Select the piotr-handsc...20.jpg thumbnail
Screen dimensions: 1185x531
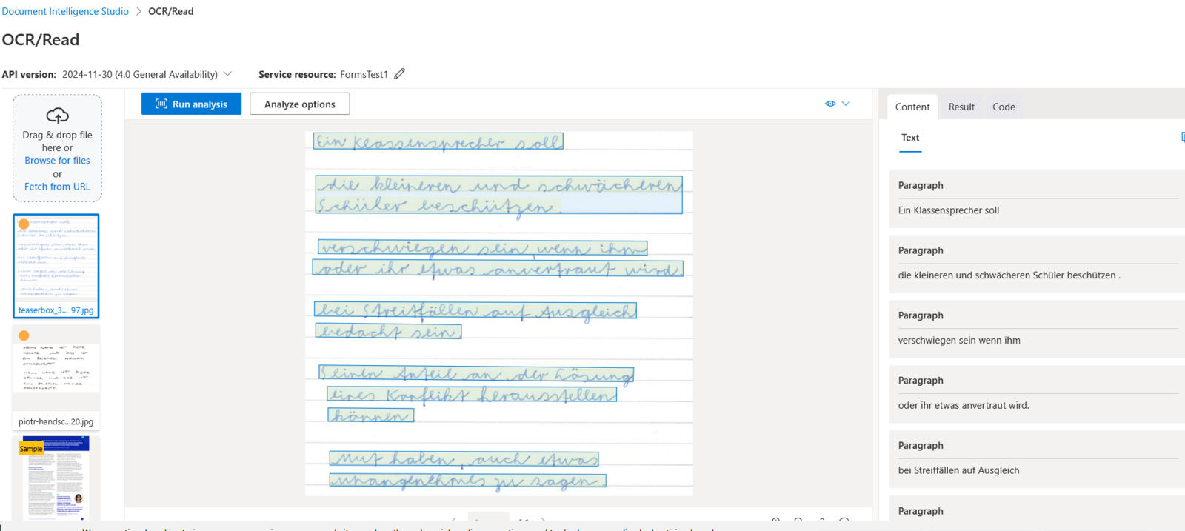(56, 378)
